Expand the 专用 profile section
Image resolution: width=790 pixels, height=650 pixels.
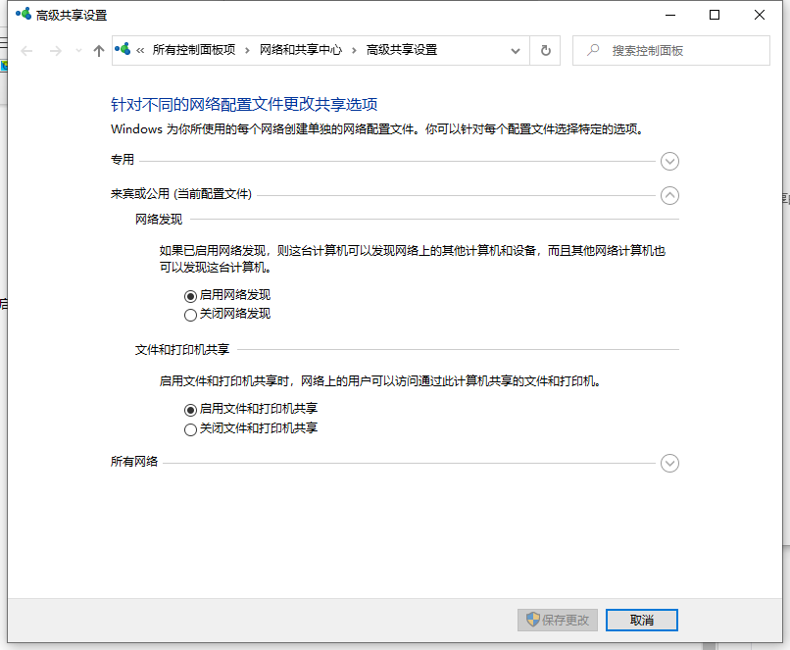click(x=669, y=161)
